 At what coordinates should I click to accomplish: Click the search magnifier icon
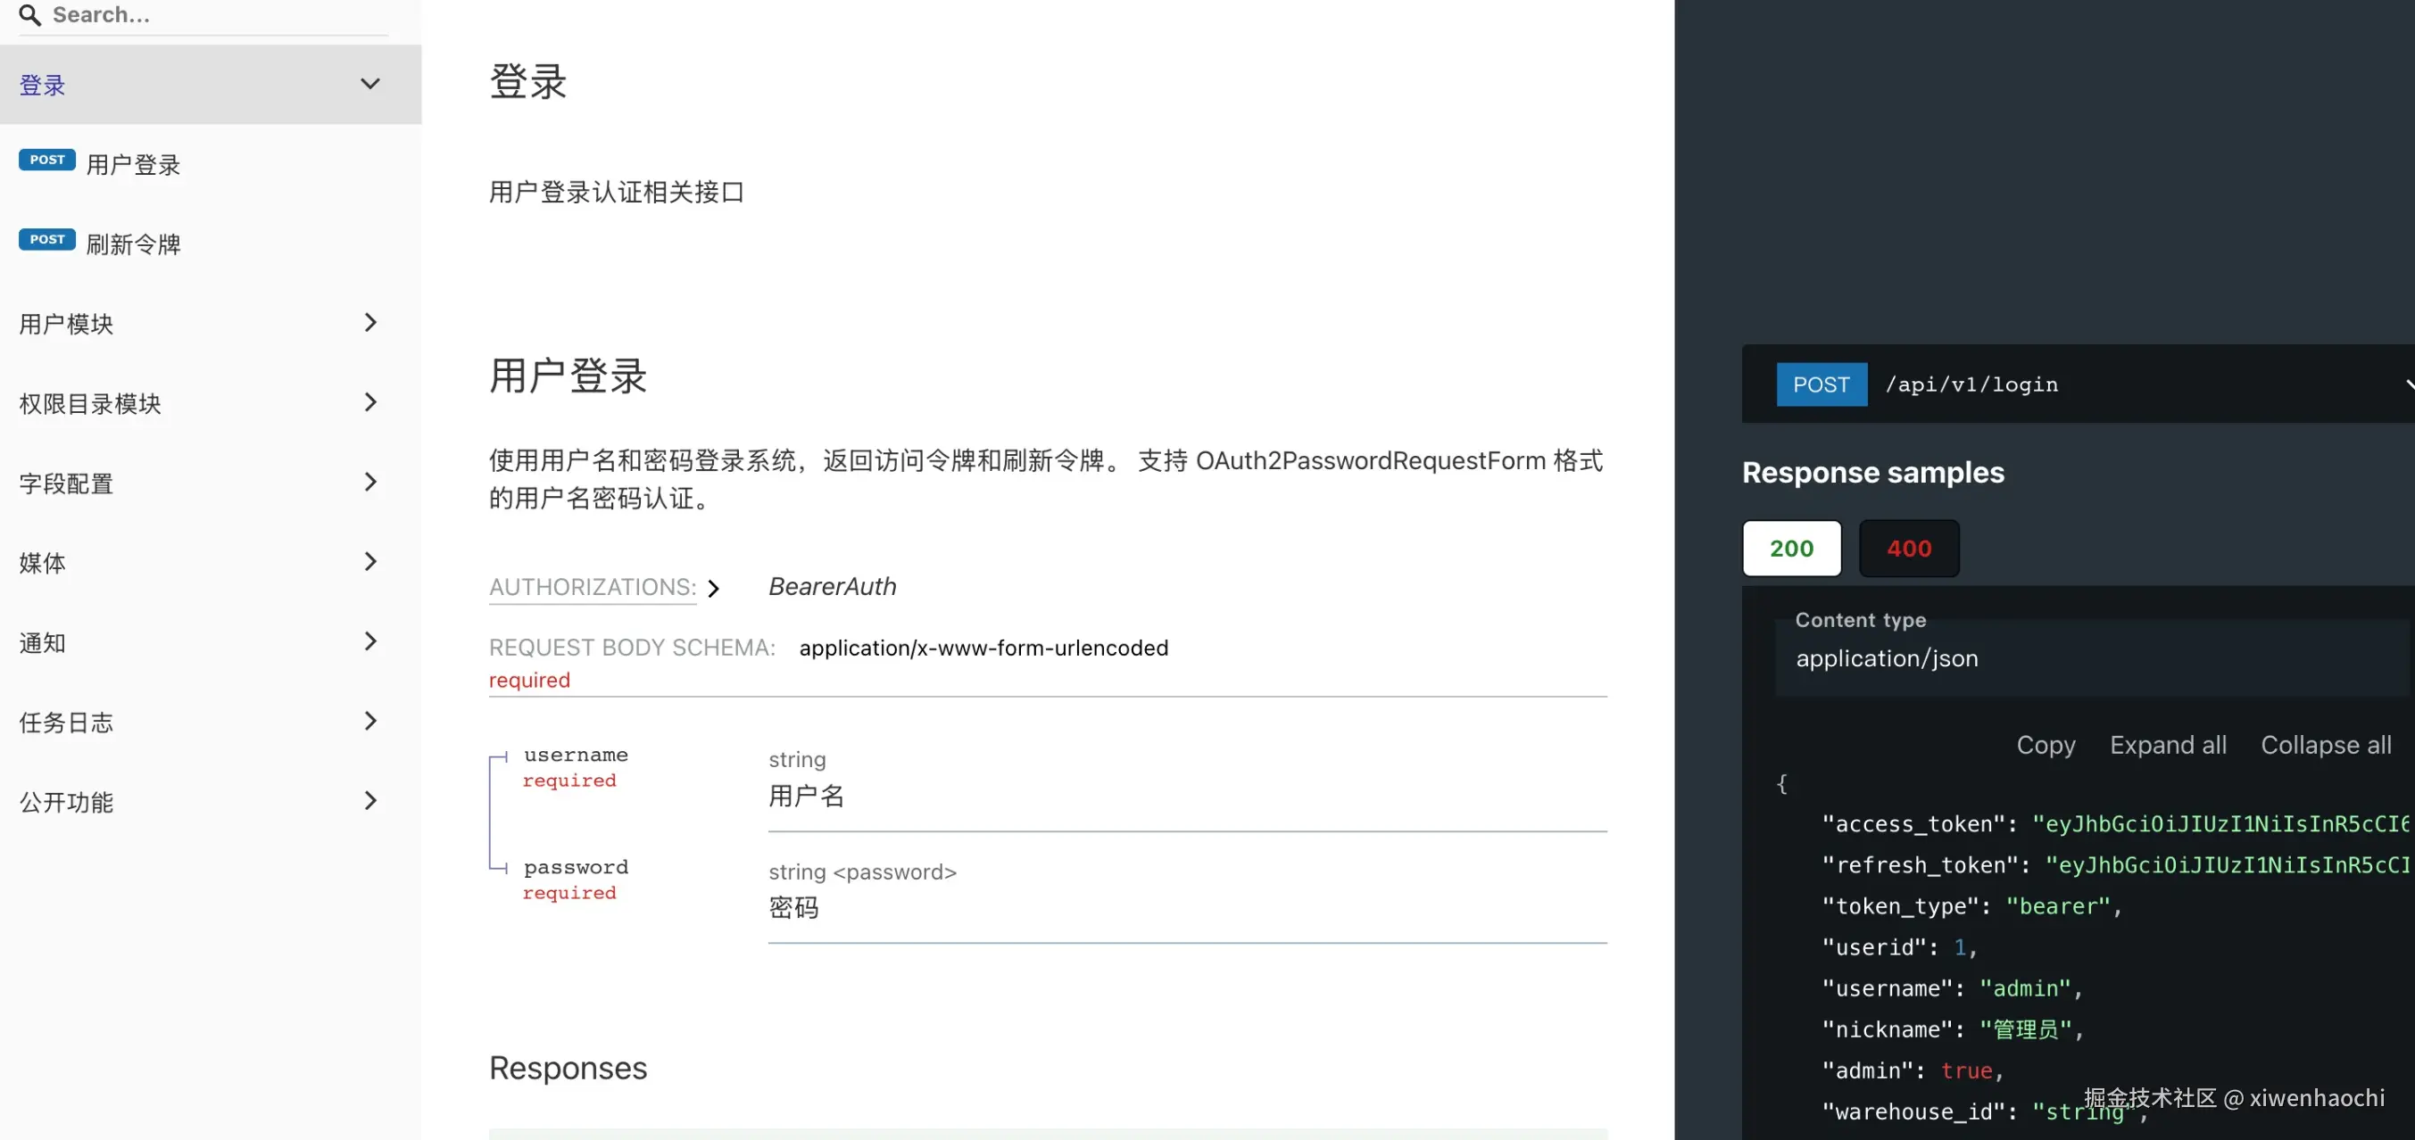30,15
